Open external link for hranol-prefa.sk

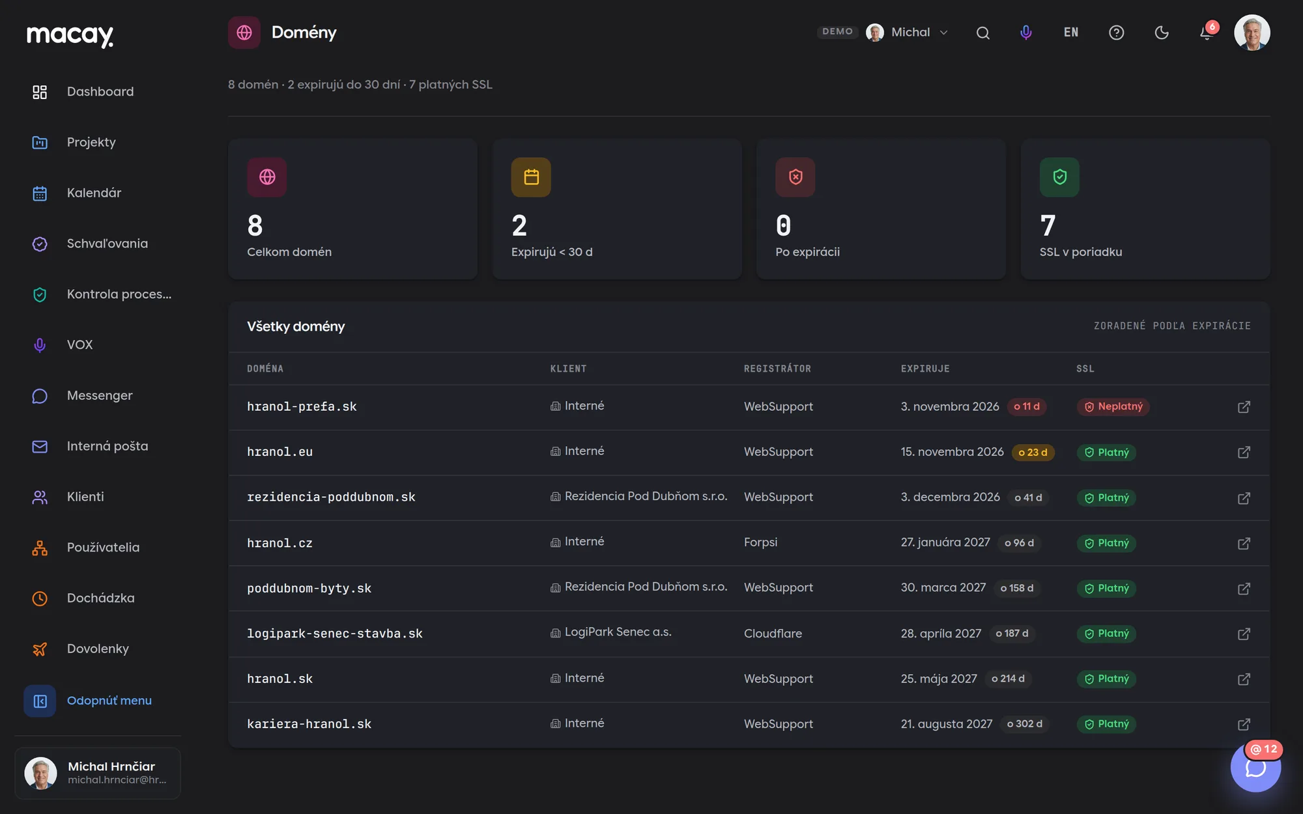[1244, 407]
